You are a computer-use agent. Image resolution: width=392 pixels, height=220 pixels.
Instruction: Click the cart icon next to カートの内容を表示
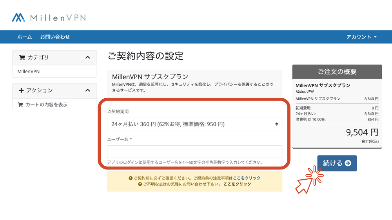[x=20, y=105]
